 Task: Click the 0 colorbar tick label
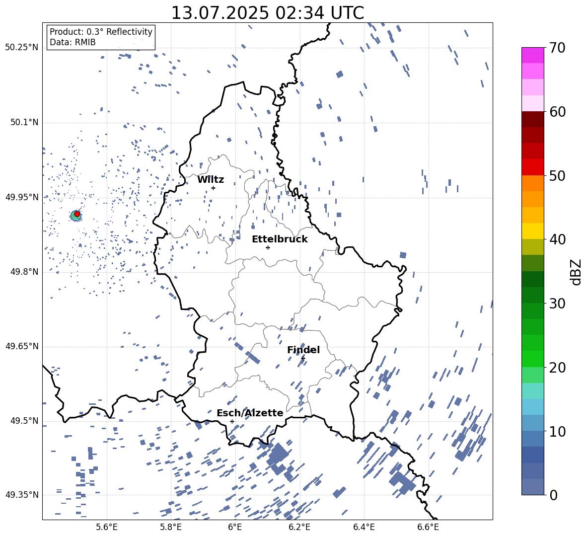point(553,495)
